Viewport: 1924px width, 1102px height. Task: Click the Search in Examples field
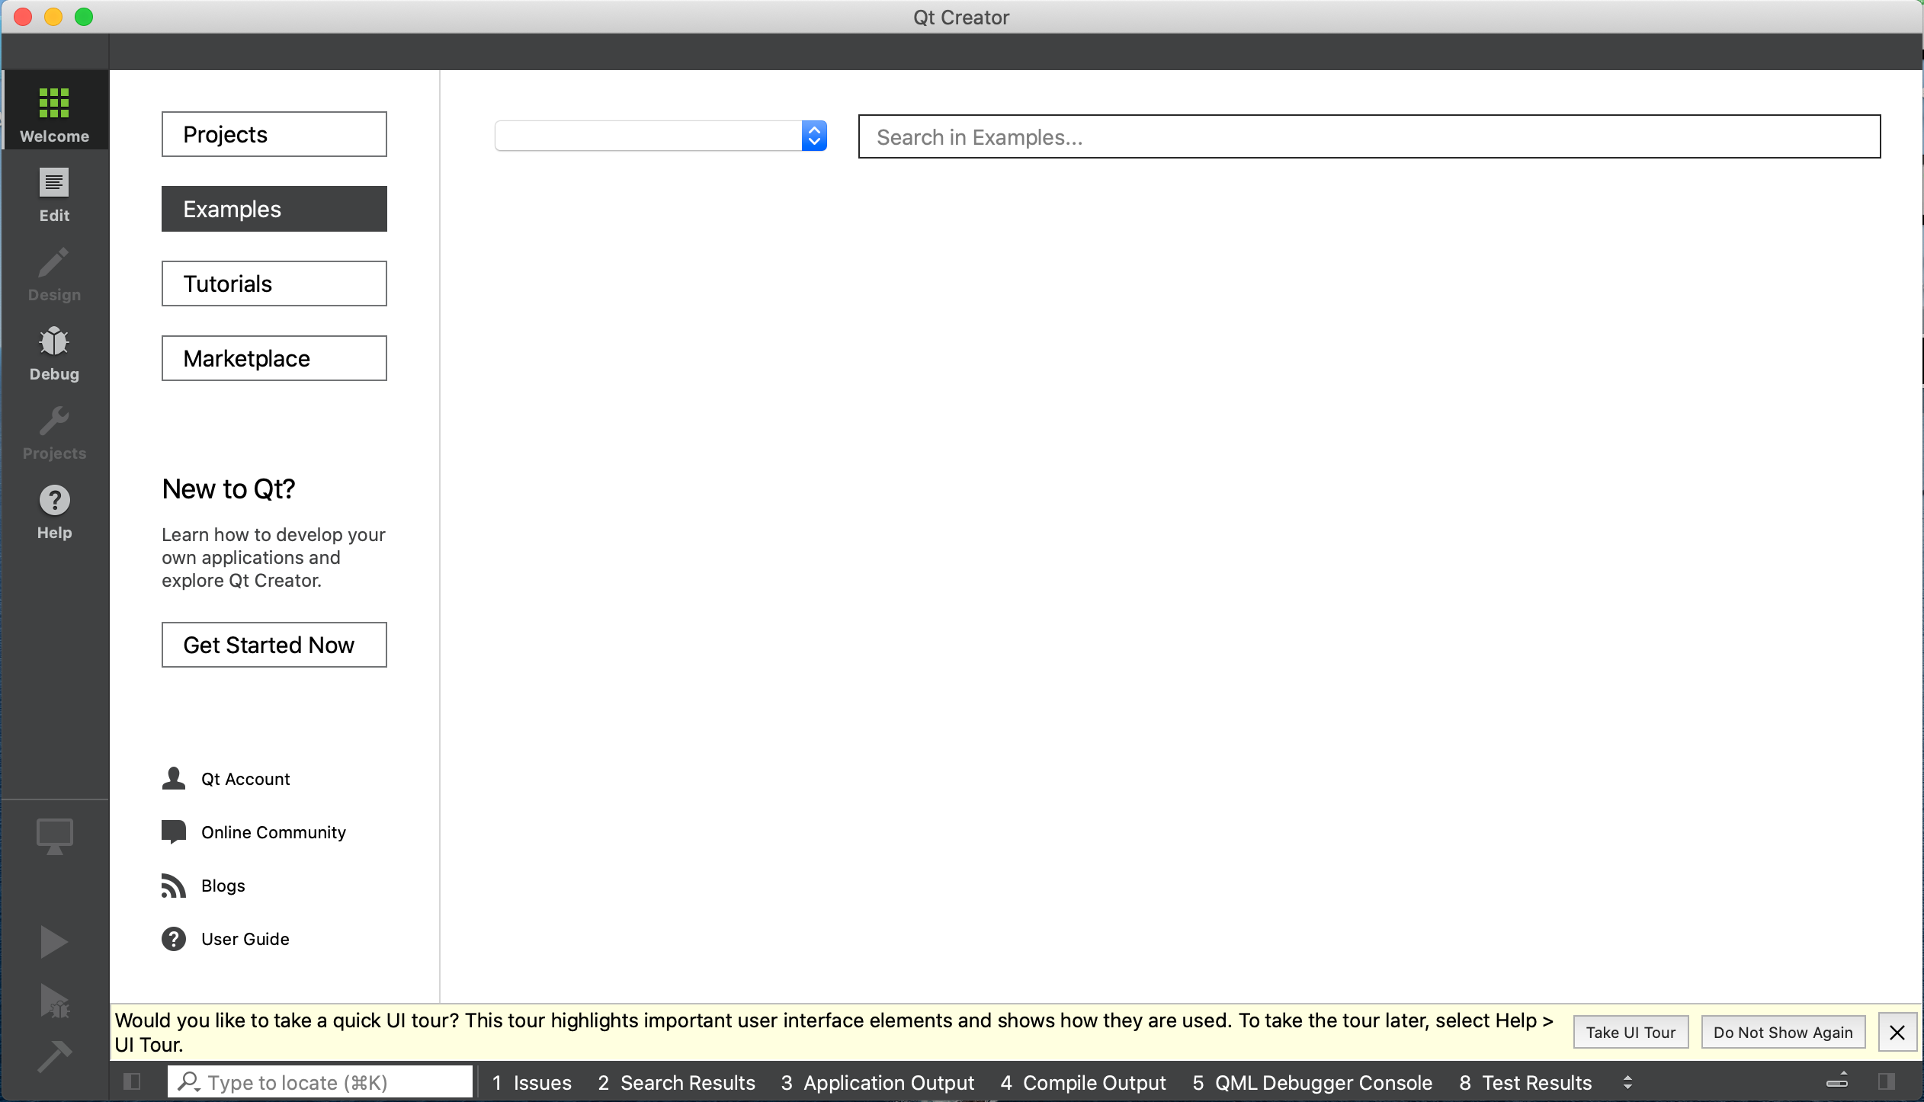(1368, 137)
